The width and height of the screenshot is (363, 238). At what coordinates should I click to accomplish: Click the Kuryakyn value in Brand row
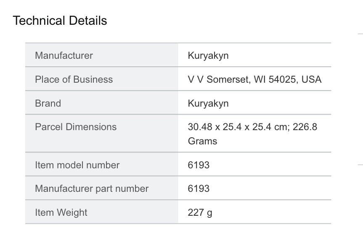point(208,103)
